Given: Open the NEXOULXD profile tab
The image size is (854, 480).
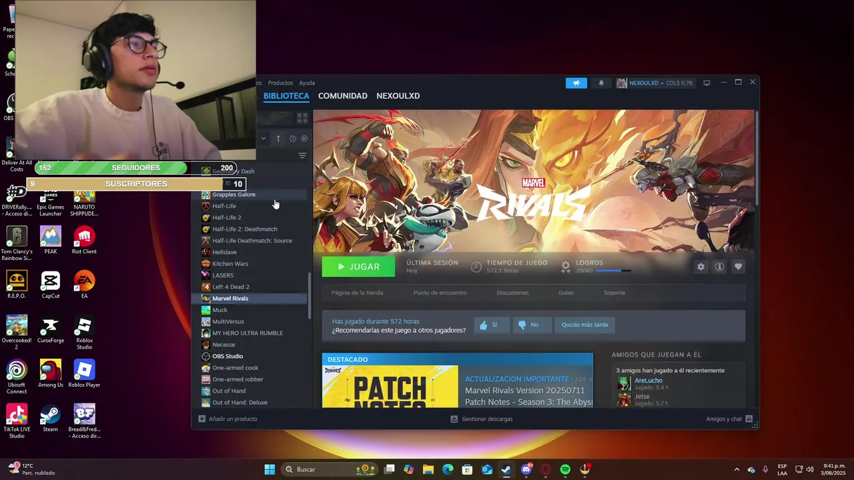Looking at the screenshot, I should click(398, 96).
